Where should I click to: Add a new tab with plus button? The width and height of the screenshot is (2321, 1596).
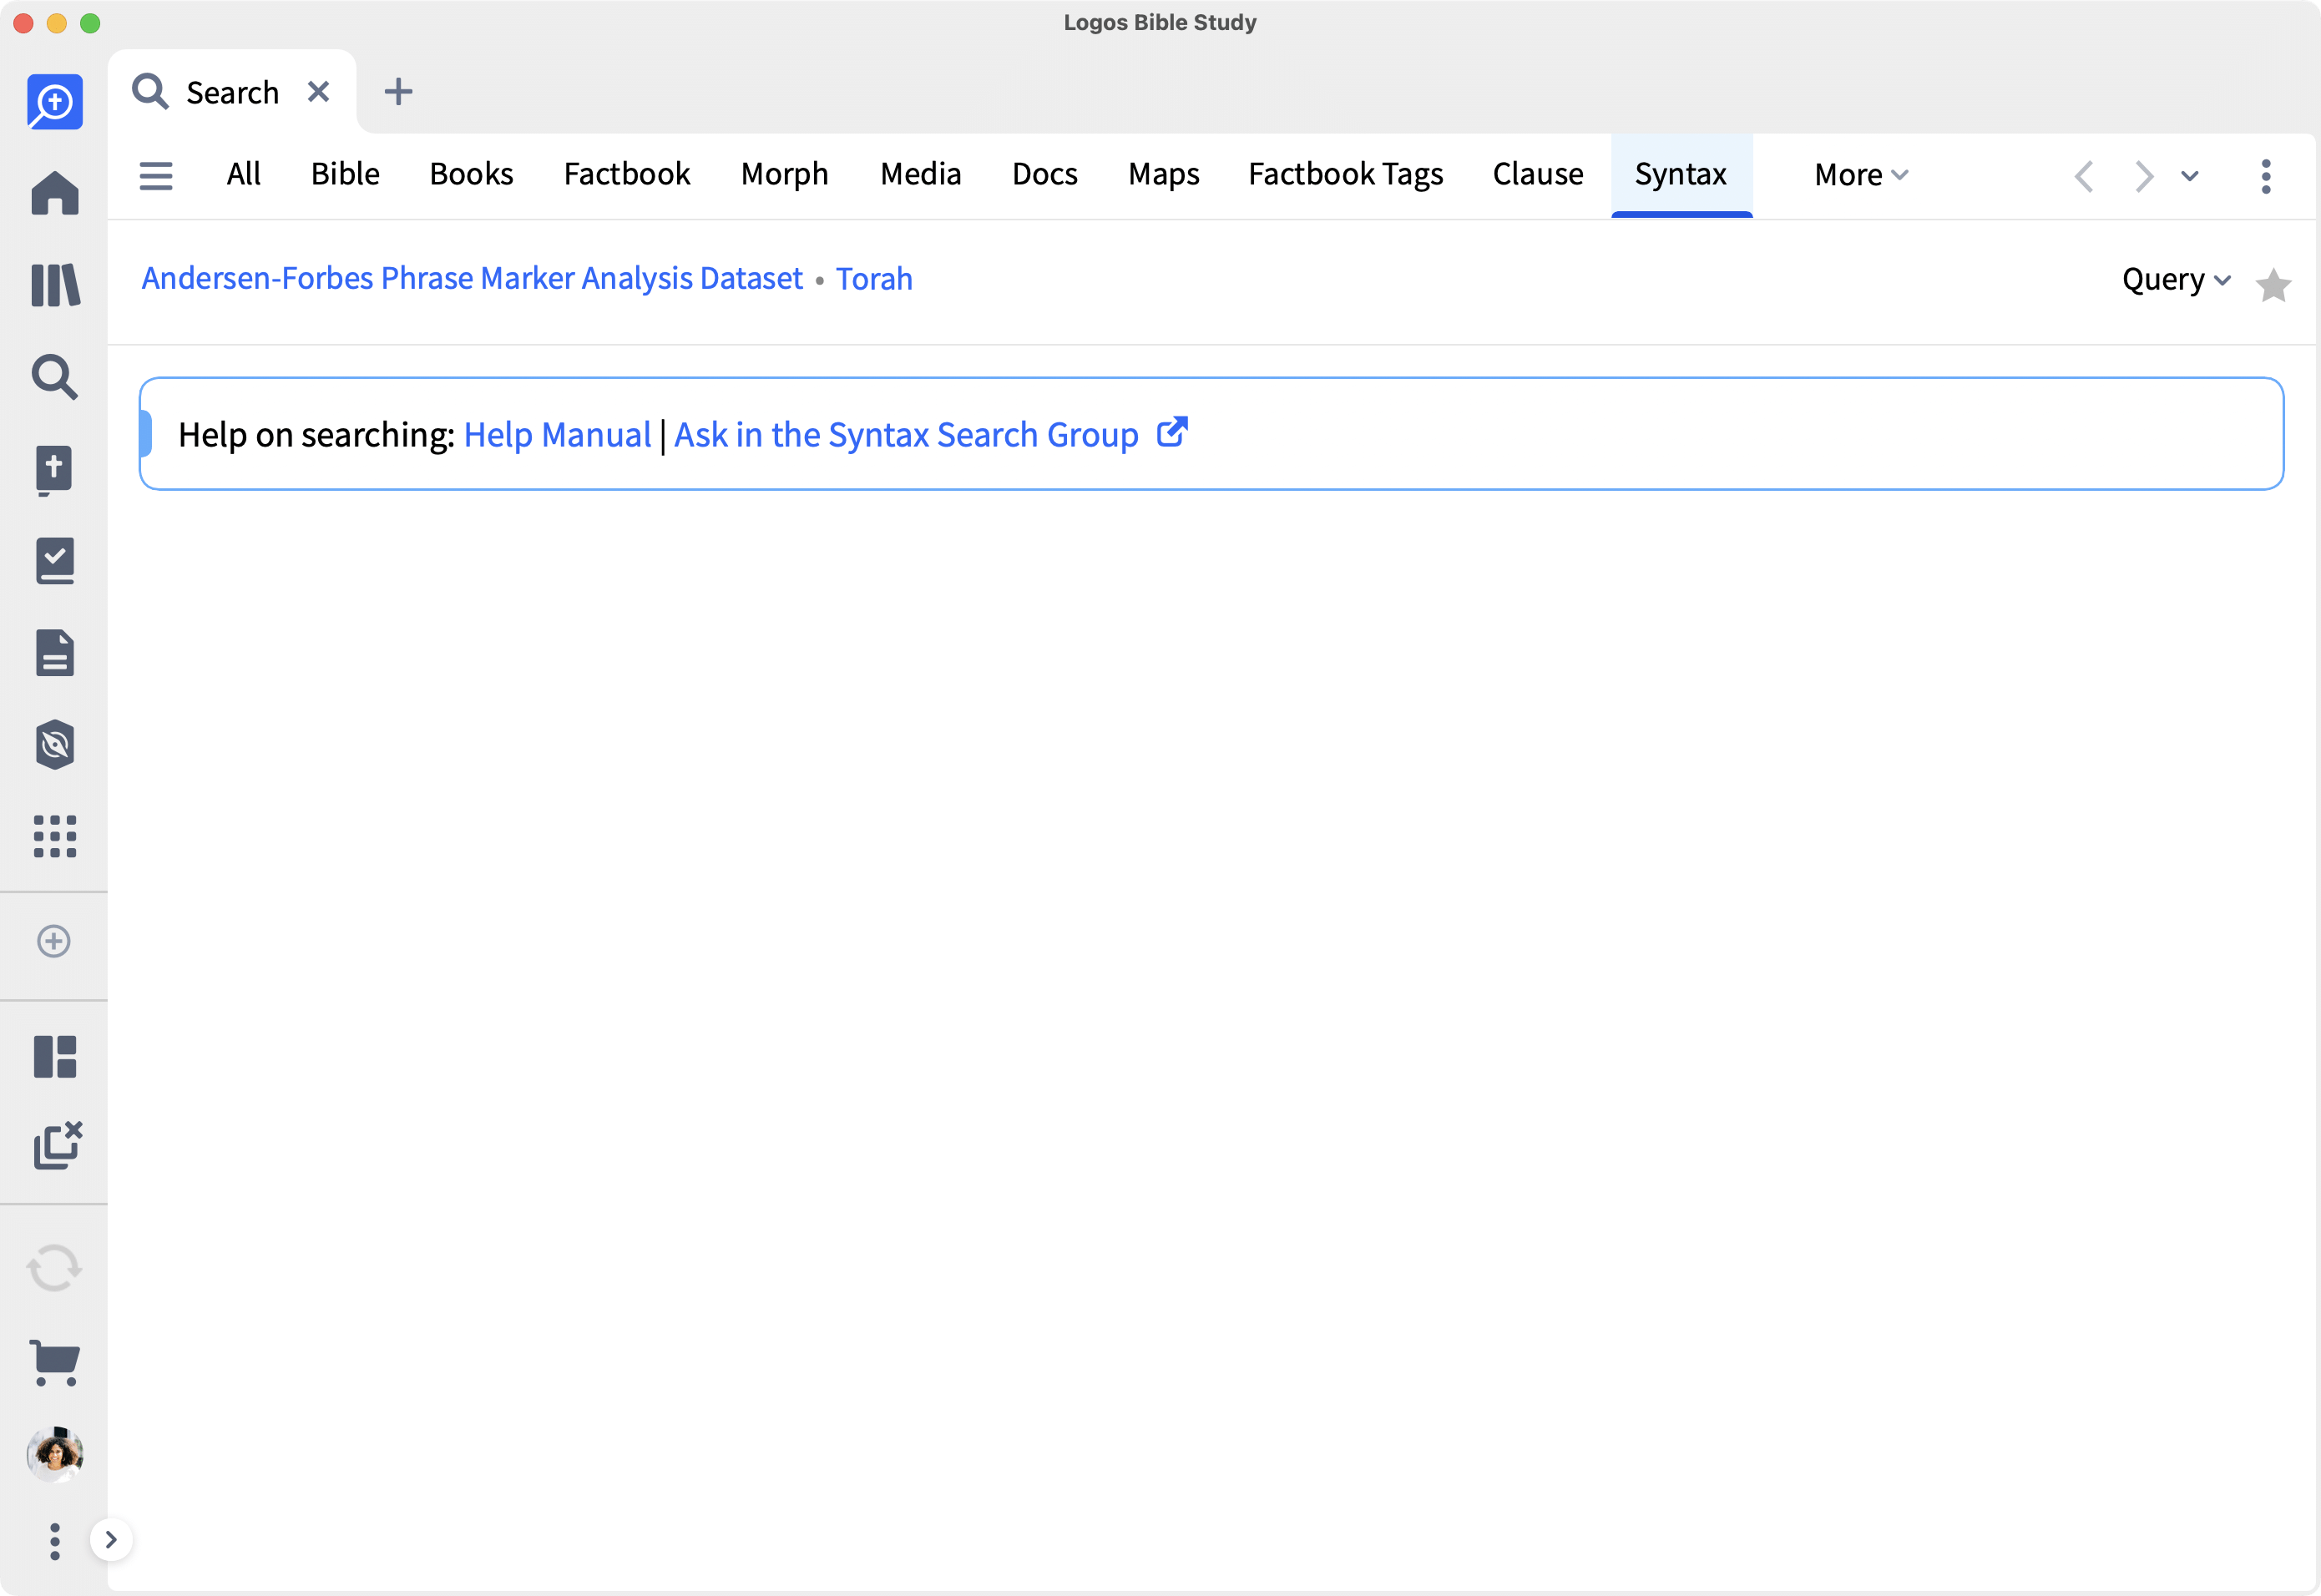[398, 92]
